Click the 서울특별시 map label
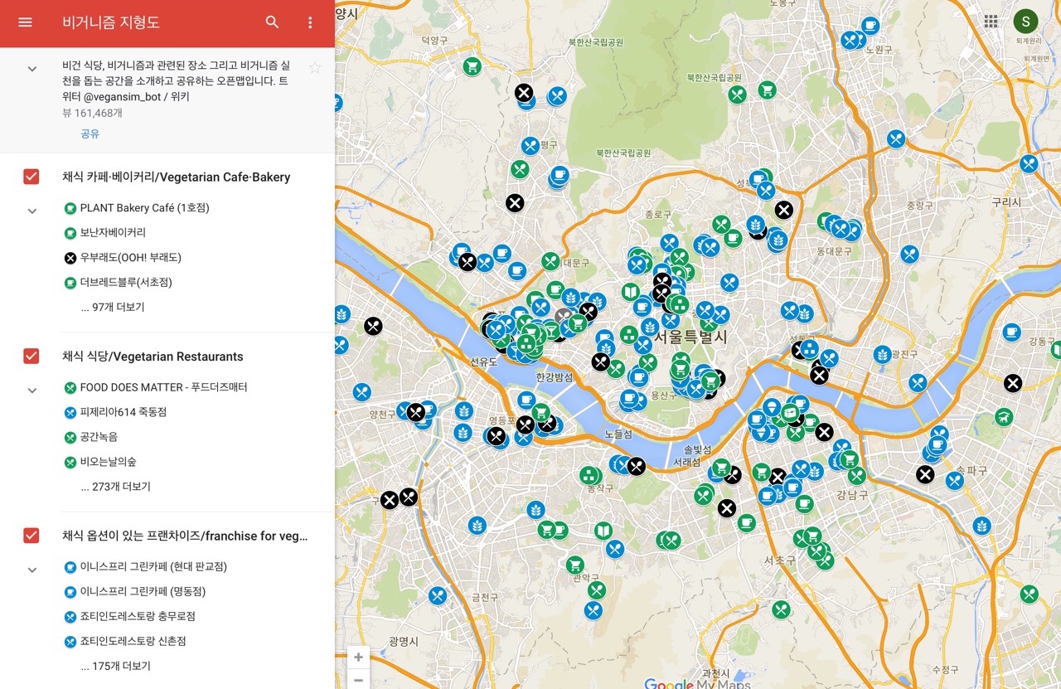This screenshot has height=689, width=1061. pos(690,337)
